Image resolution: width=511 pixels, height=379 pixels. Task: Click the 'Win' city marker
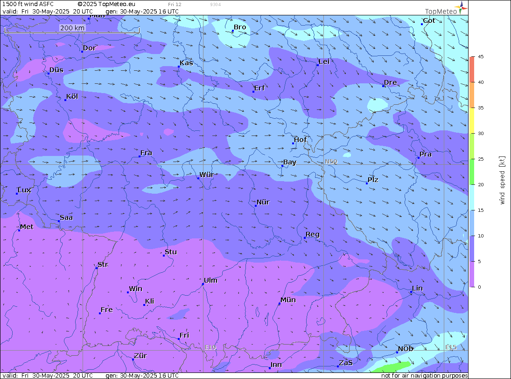pyautogui.click(x=128, y=292)
